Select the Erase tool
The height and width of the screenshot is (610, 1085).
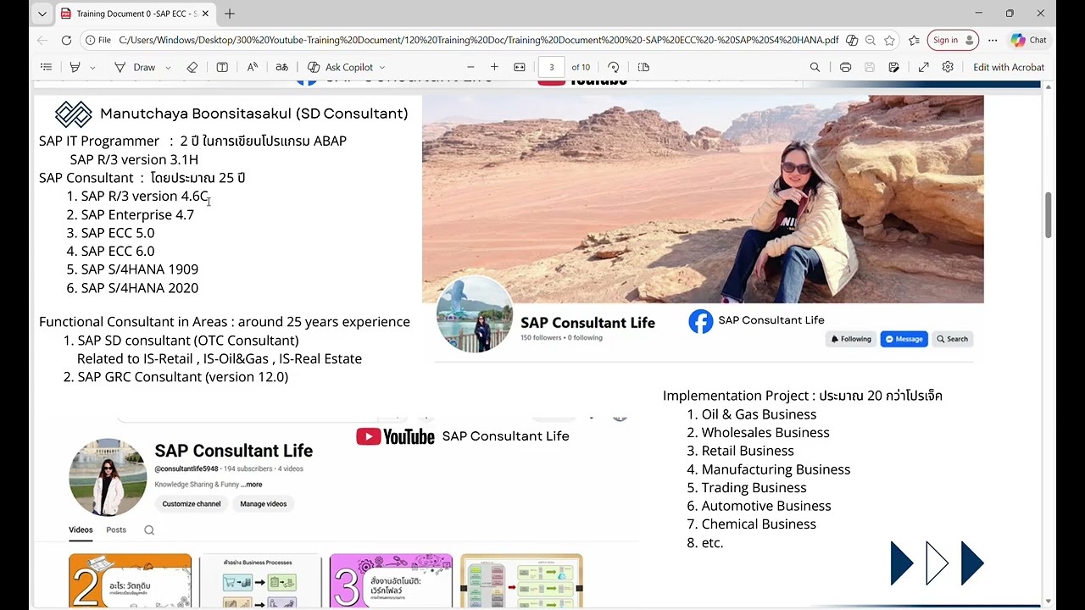192,67
